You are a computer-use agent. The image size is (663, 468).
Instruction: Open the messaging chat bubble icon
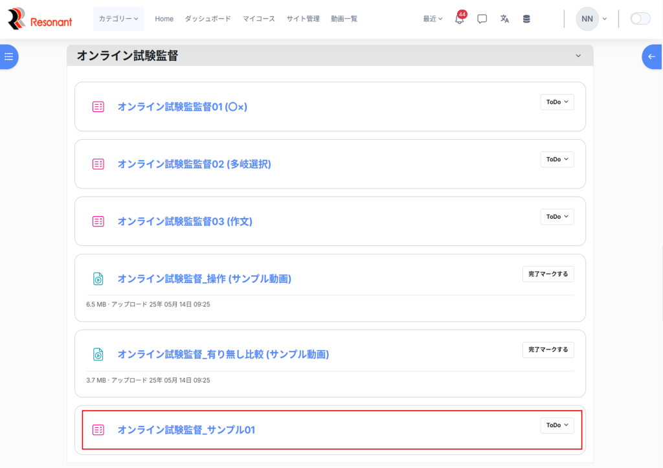482,19
